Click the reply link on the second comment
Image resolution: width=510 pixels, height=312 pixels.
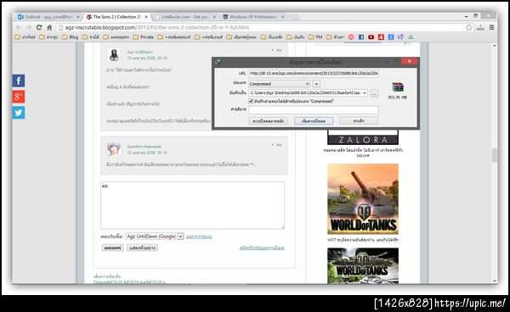(279, 145)
